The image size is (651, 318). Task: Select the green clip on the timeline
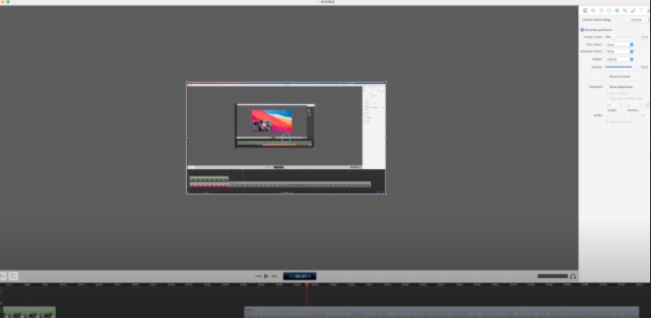29,311
